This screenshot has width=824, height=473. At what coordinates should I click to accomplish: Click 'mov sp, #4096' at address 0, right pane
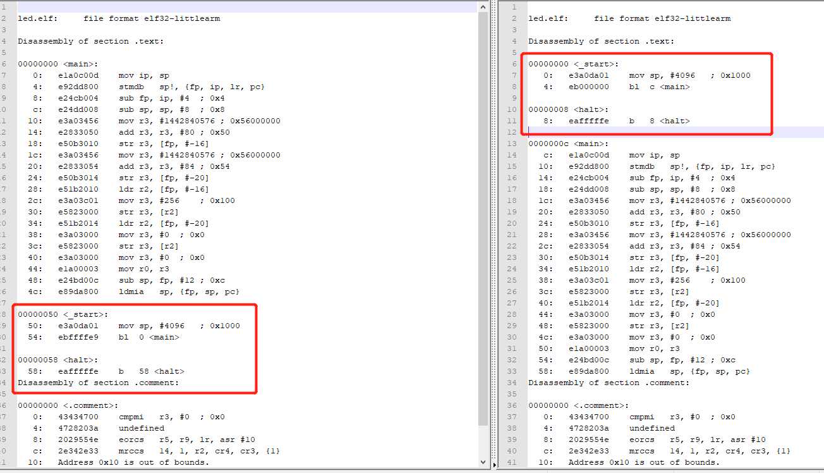pyautogui.click(x=689, y=75)
